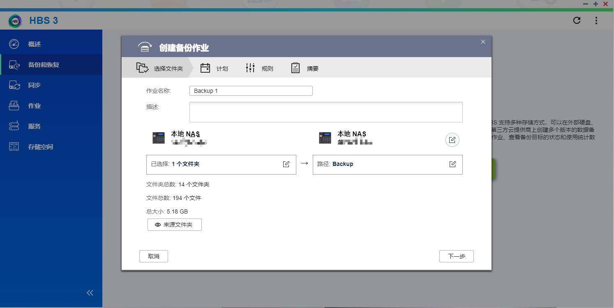Viewport: 614px width, 308px height.
Task: Select the 同步 (Sync) sidebar icon
Action: click(x=35, y=85)
